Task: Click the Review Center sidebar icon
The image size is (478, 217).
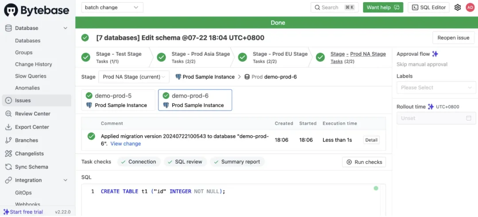Action: pyautogui.click(x=8, y=114)
